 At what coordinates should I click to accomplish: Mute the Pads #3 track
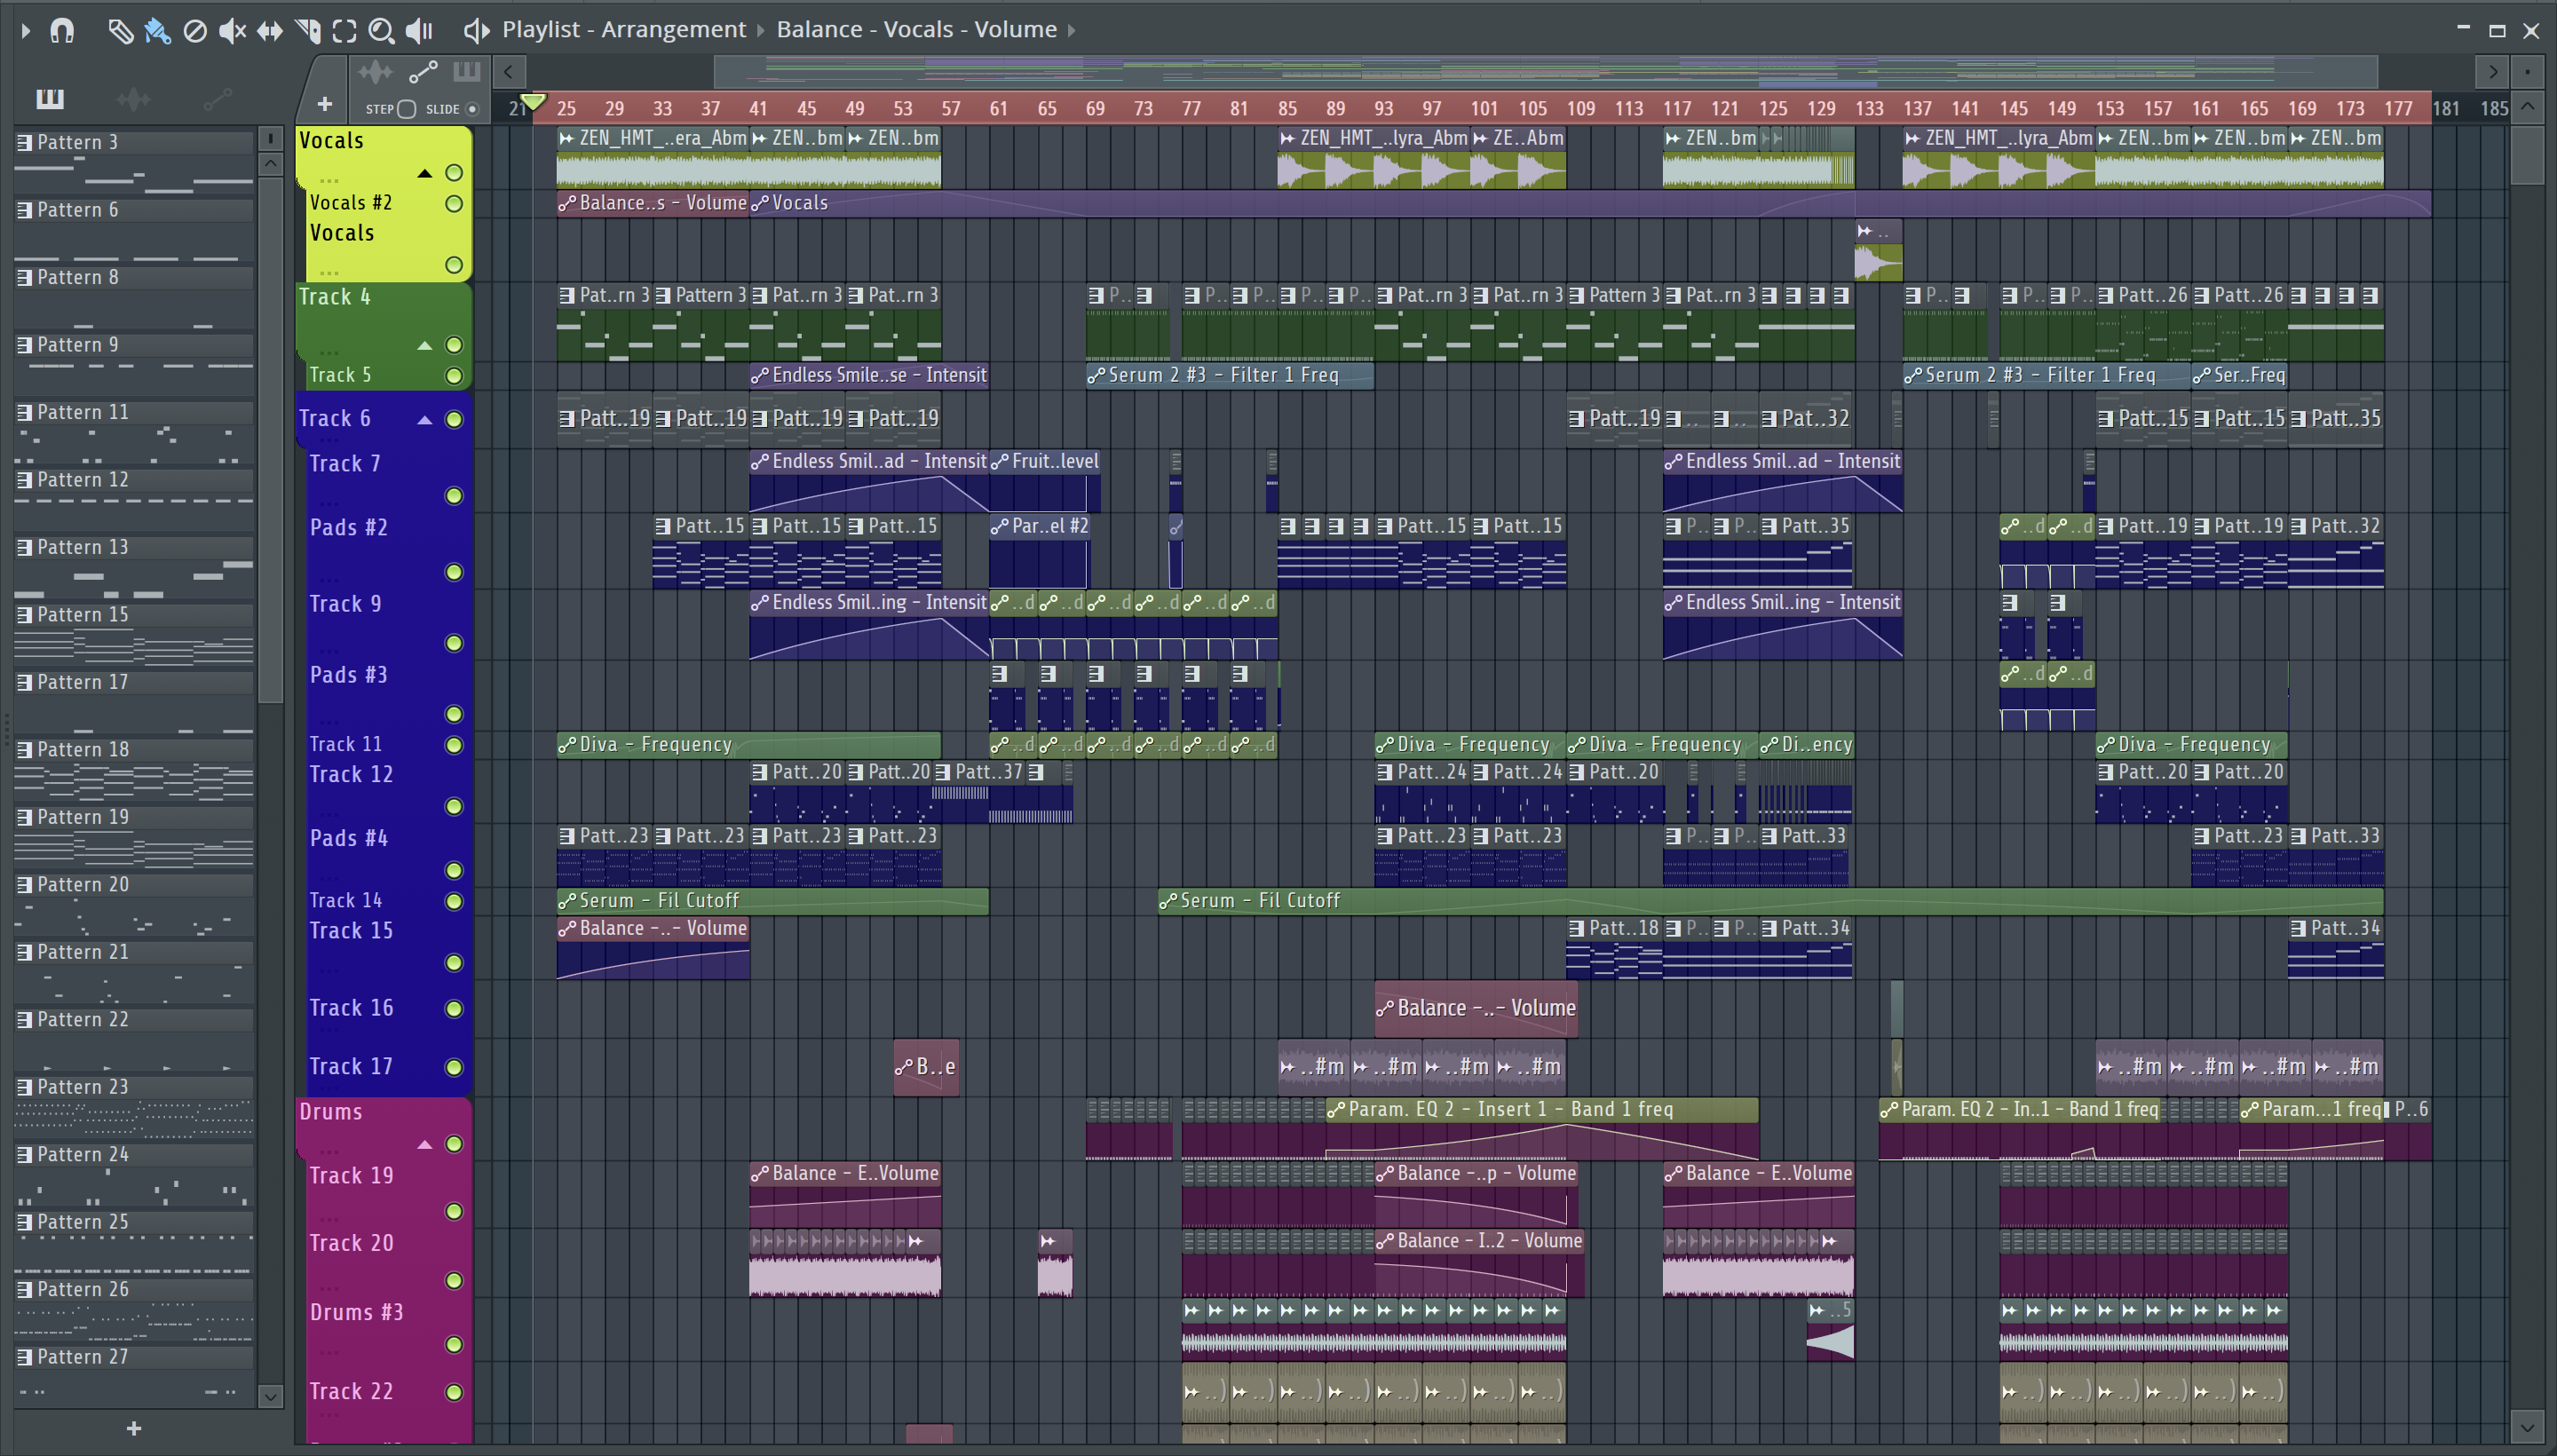click(x=454, y=714)
